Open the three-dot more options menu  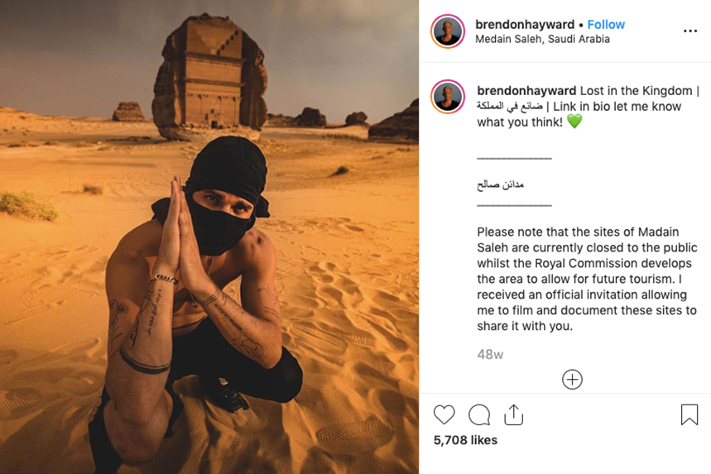690,31
